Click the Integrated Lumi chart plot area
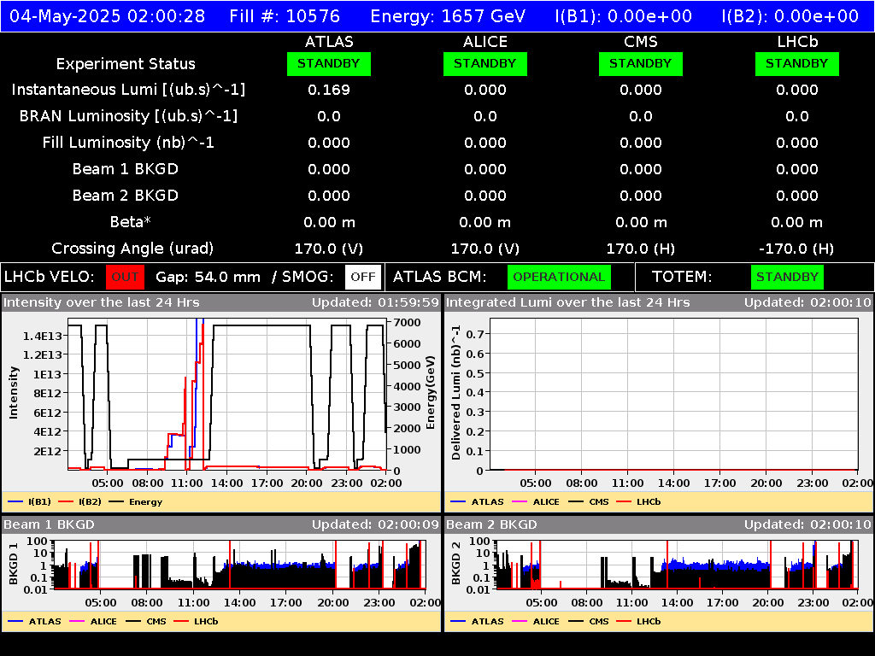The height and width of the screenshot is (656, 875). [x=674, y=395]
